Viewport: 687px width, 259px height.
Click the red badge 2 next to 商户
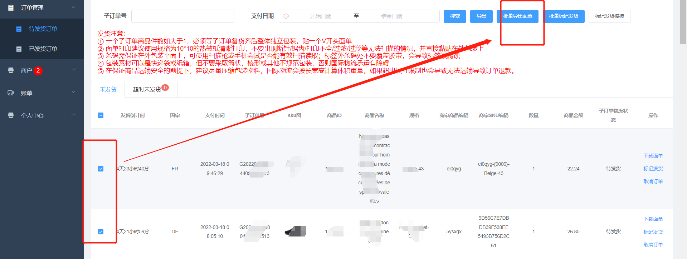38,71
